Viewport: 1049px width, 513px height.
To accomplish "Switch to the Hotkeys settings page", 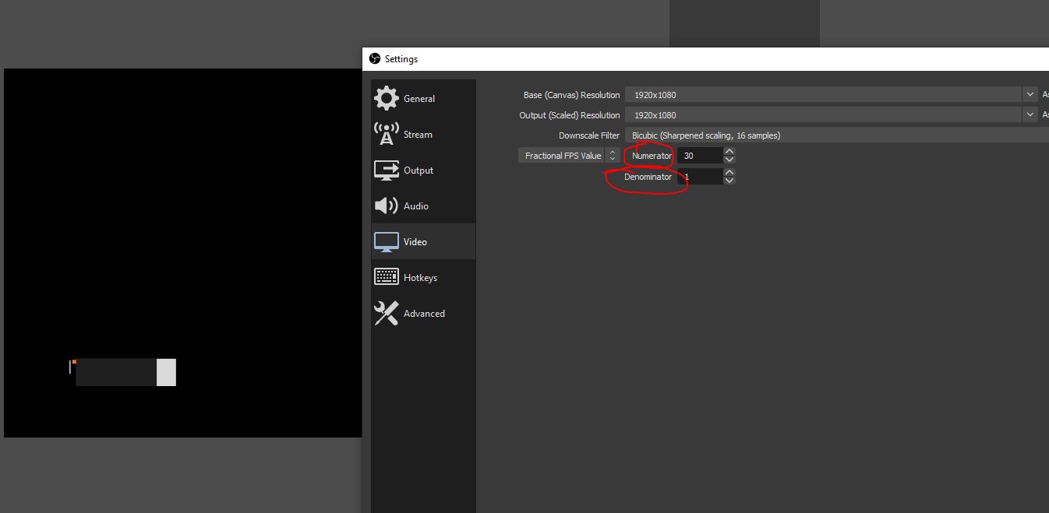I will 422,276.
